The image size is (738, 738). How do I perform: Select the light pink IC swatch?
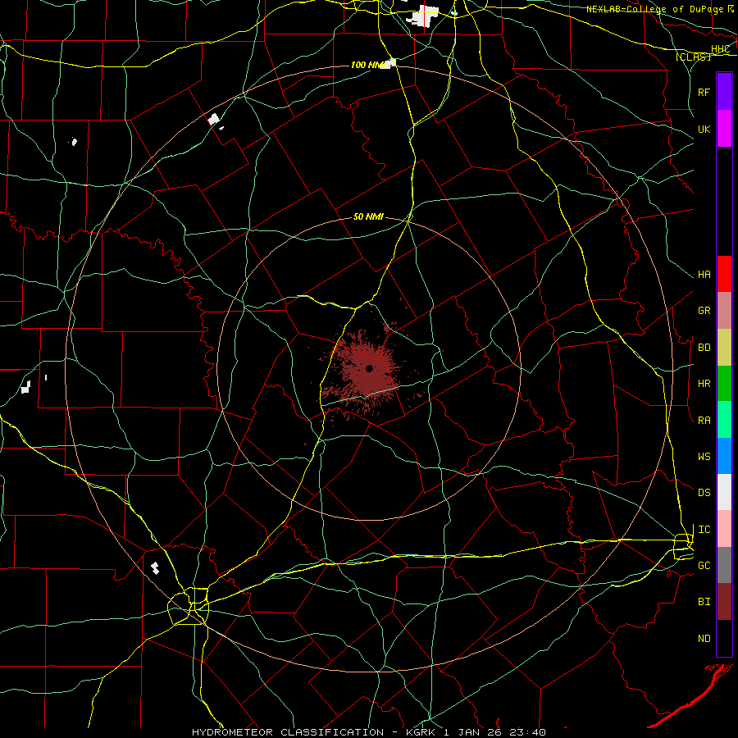tap(724, 529)
